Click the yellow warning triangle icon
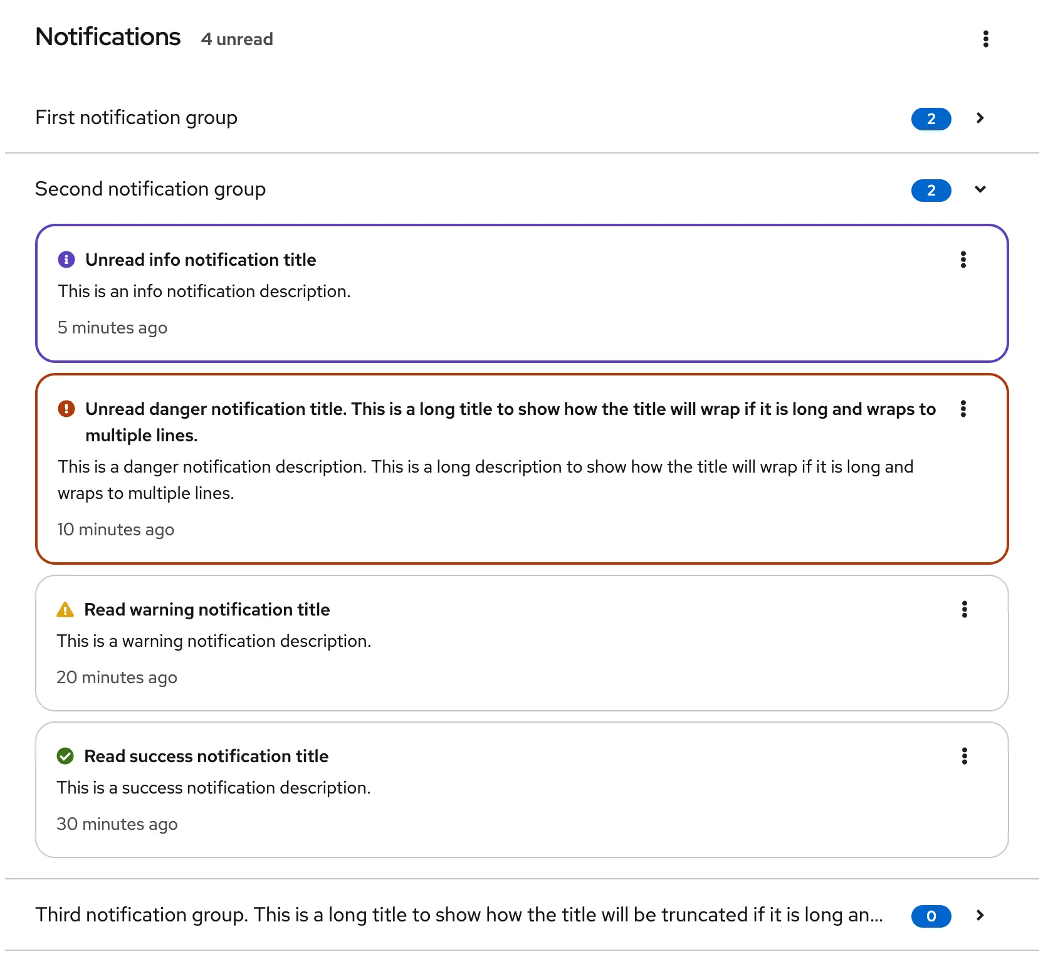Viewport: 1043px width, 954px height. [x=65, y=609]
